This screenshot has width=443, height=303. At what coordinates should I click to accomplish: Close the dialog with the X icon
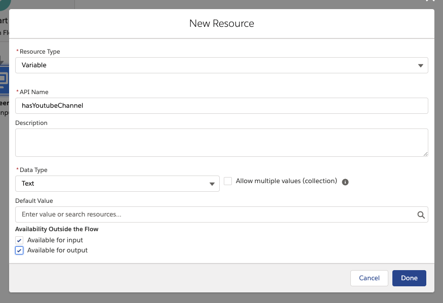pos(430,1)
